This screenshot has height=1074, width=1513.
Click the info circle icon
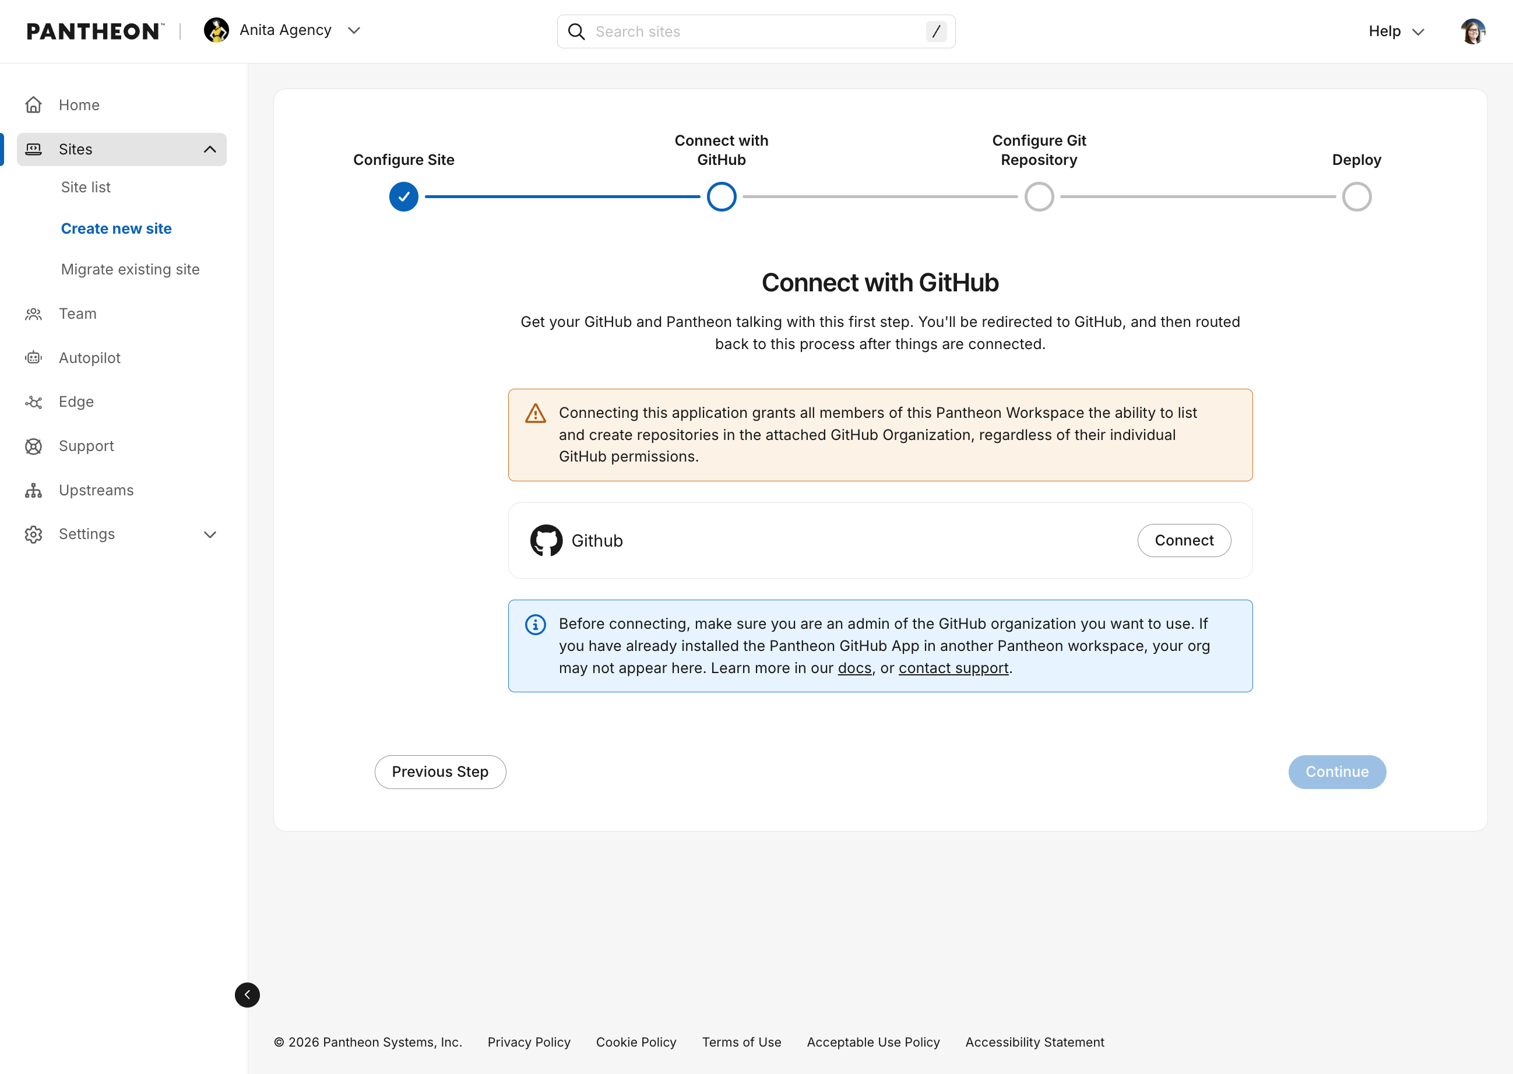click(536, 624)
